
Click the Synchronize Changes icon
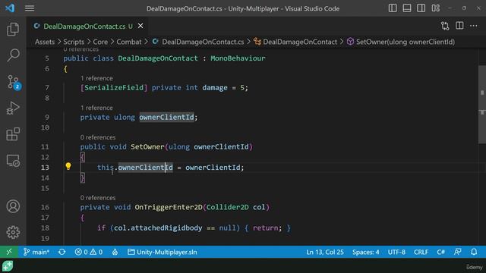pos(62,252)
